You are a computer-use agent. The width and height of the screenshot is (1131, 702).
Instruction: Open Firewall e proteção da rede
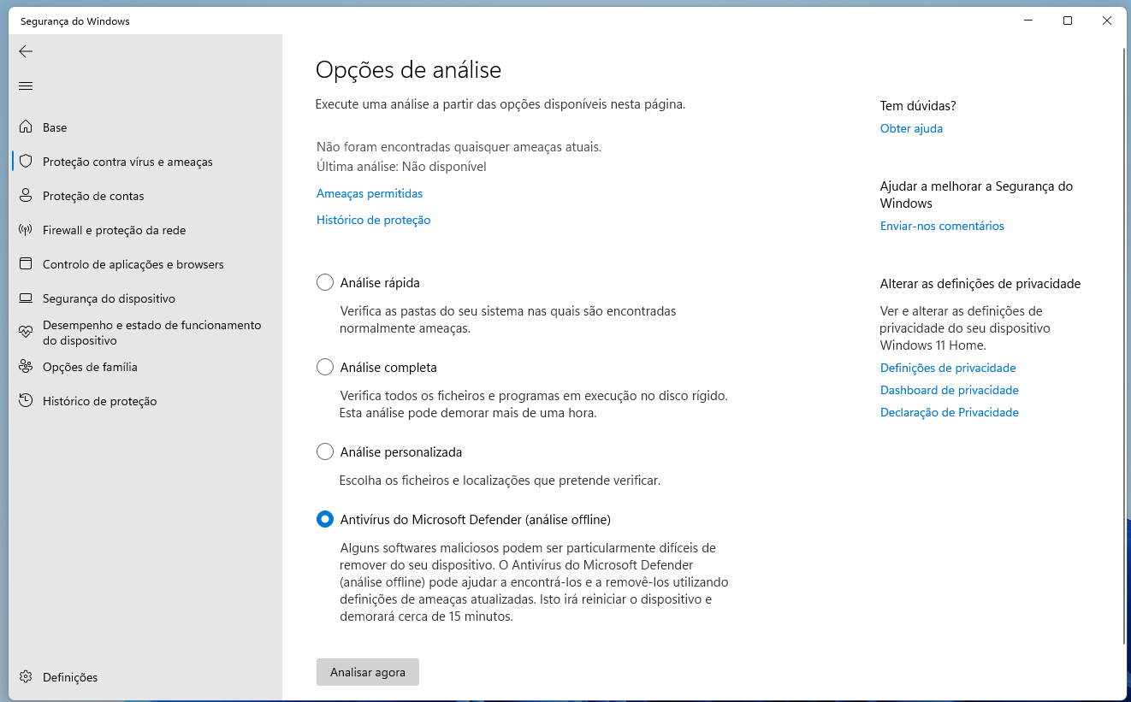click(146, 230)
